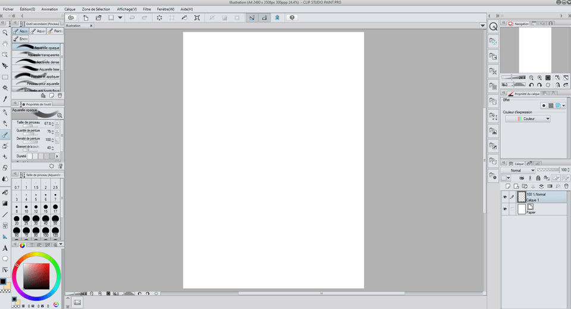The width and height of the screenshot is (571, 309).
Task: Delete the sub tool with trash icon
Action: 59,95
